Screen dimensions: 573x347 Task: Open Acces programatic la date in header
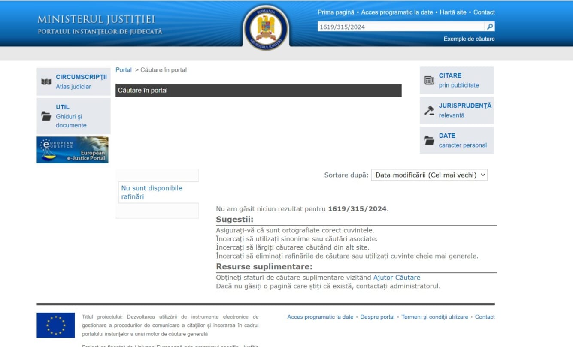(397, 12)
